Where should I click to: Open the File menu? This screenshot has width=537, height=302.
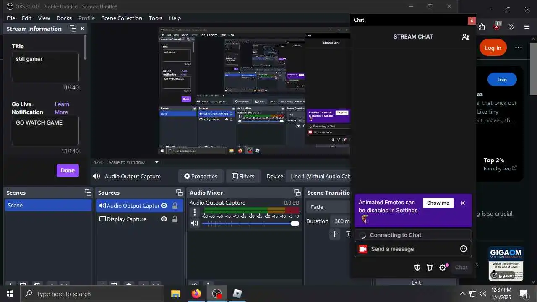point(11,18)
